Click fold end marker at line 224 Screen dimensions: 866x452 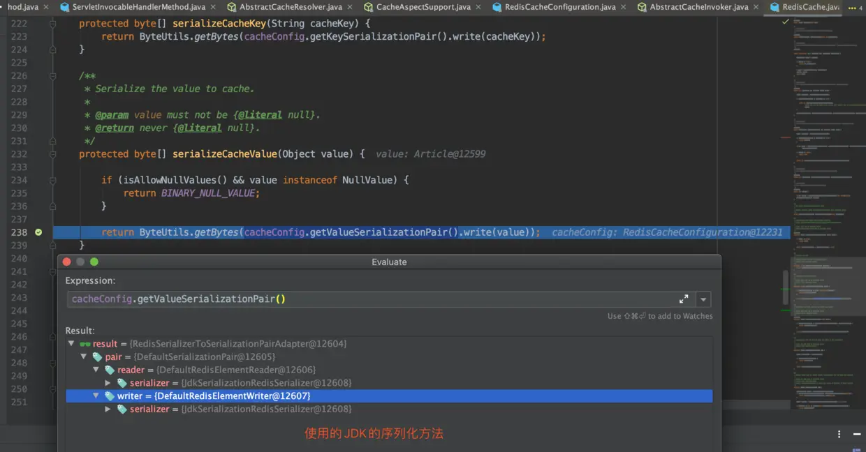[53, 50]
